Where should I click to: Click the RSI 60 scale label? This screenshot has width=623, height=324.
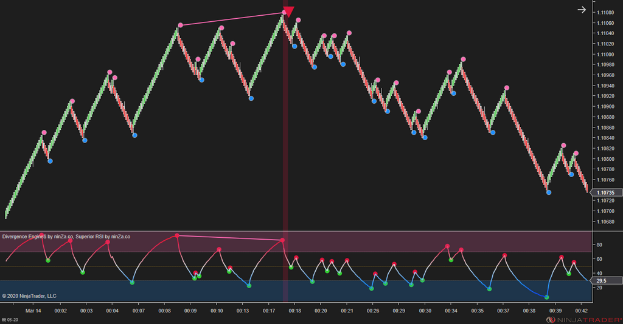point(599,259)
